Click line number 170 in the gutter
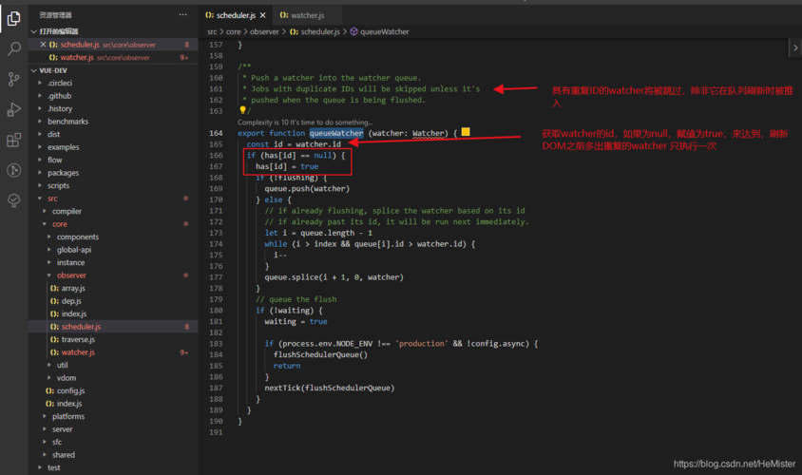This screenshot has width=802, height=475. coord(216,199)
